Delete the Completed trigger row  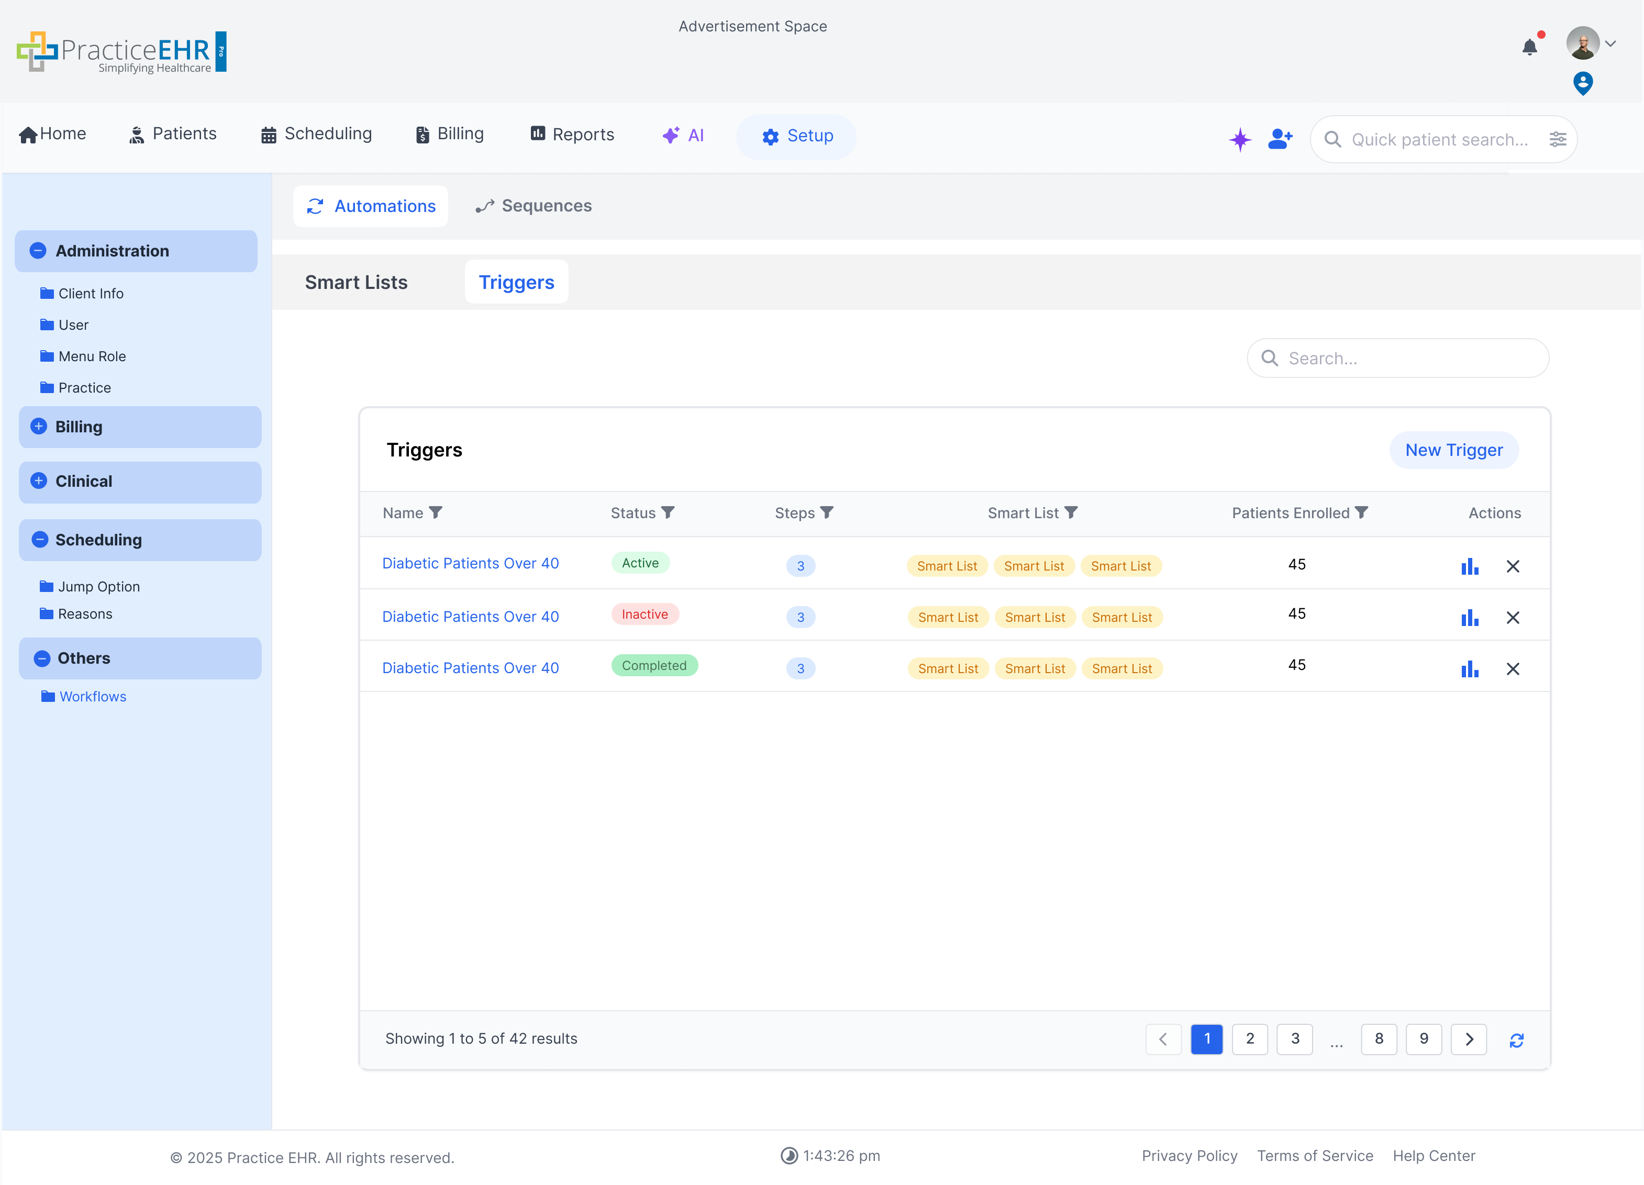(x=1513, y=669)
